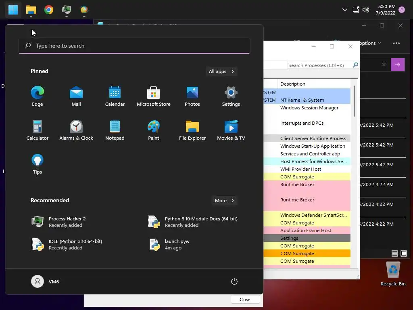Expand More recommended items
The image size is (413, 310).
[x=224, y=201]
